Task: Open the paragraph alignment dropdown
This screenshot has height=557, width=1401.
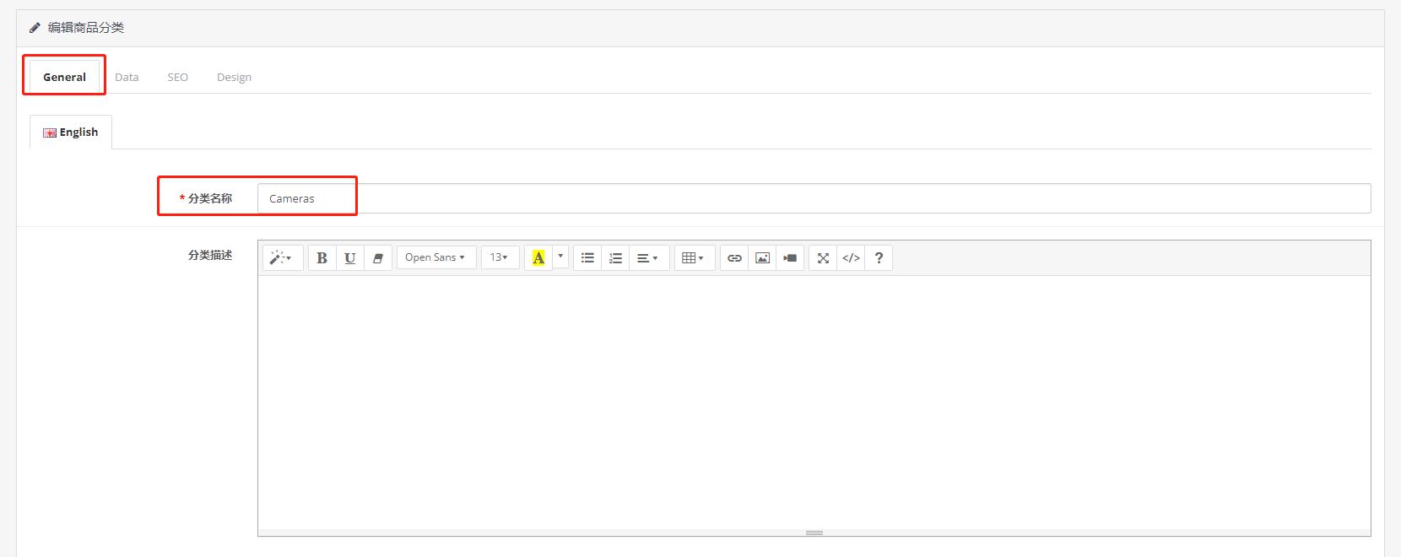Action: (648, 258)
